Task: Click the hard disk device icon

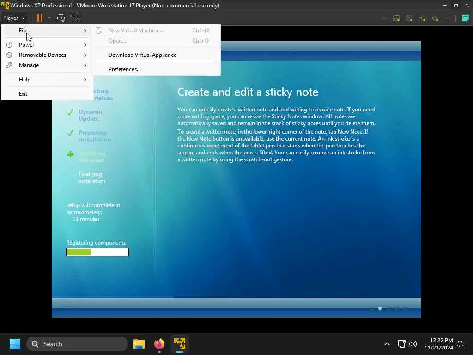Action: 396,18
